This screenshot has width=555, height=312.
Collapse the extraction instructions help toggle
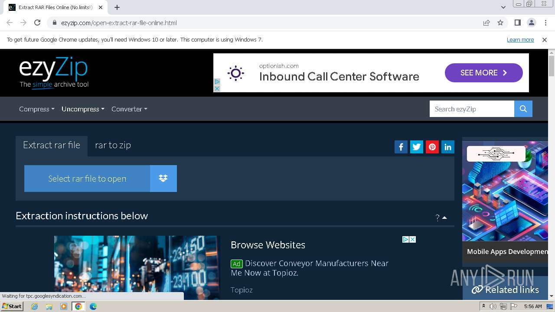(x=441, y=218)
